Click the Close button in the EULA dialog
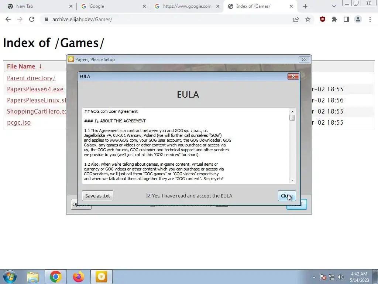 tap(286, 196)
